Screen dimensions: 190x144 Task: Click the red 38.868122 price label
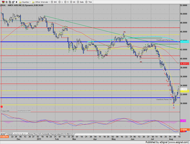[185, 64]
